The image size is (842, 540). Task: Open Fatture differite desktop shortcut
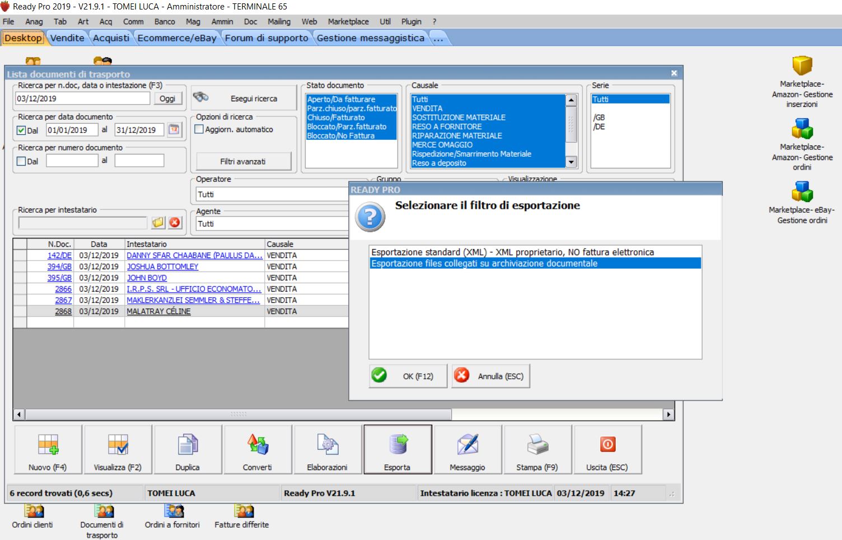[x=242, y=516]
